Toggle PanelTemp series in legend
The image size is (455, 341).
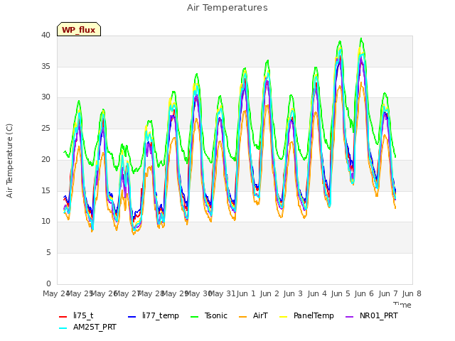(306, 315)
